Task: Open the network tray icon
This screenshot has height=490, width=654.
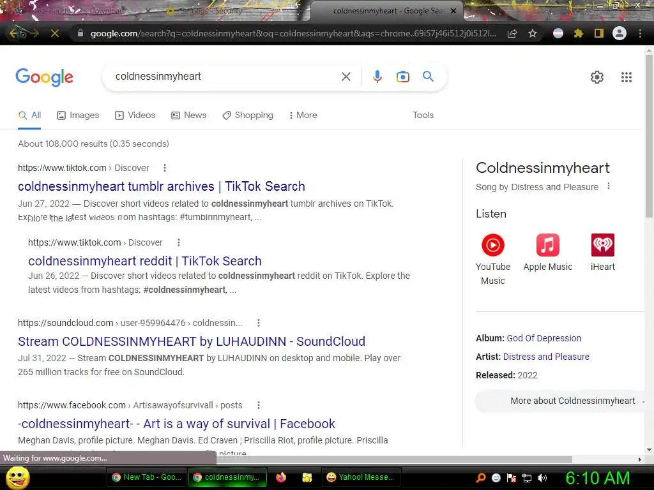Action: coord(527,478)
